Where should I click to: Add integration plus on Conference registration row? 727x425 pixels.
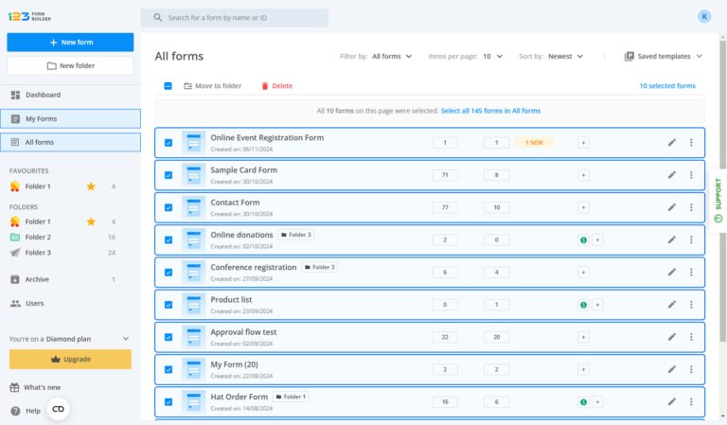click(583, 272)
